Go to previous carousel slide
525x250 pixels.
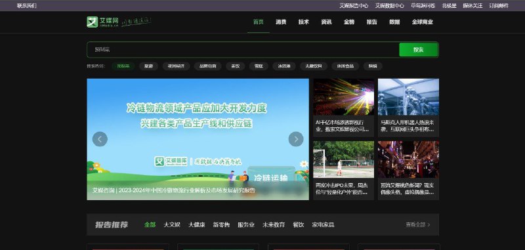pos(100,139)
